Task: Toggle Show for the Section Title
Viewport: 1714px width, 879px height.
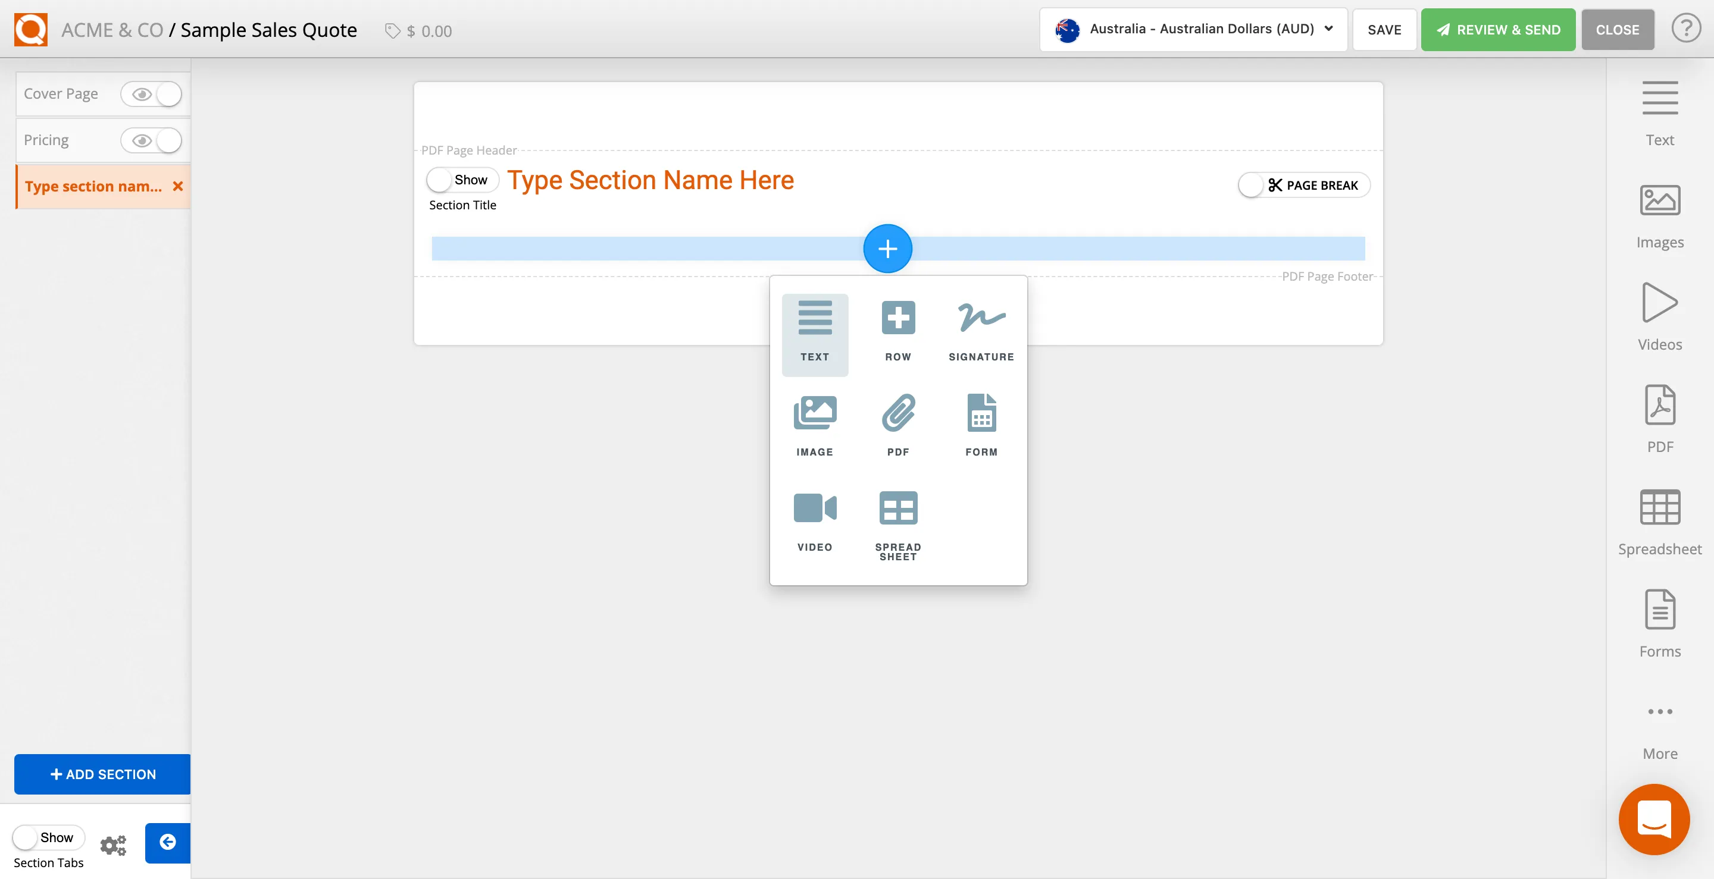Action: [x=440, y=179]
